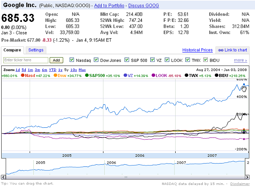The width and height of the screenshot is (255, 190).
Task: Toggle the S&P 500 checkbox
Action: coord(127,60)
